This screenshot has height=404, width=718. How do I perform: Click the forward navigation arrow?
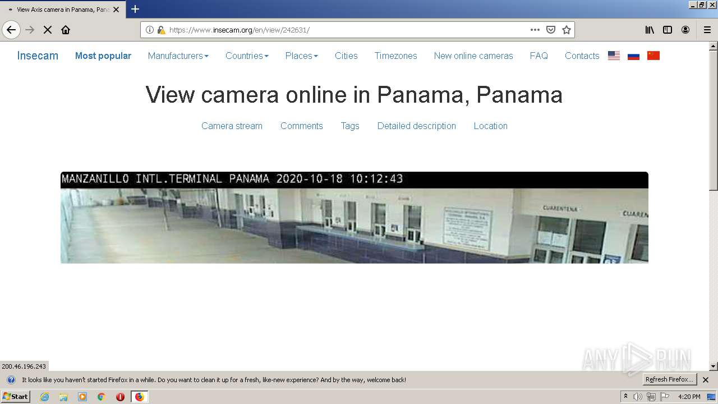pyautogui.click(x=30, y=30)
